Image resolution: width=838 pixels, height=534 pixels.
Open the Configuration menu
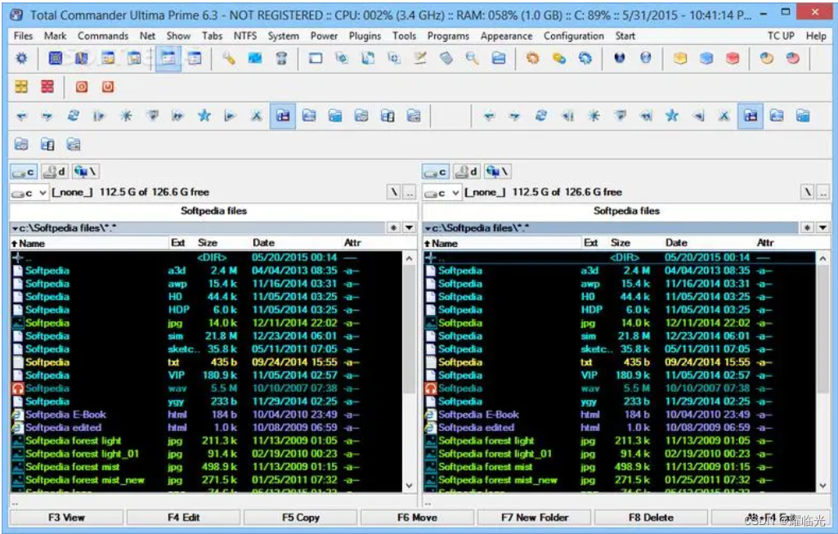[x=573, y=36]
